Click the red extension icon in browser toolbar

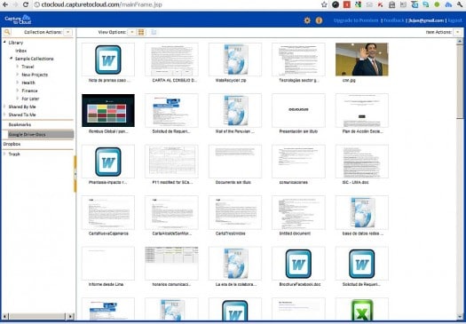(346, 4)
